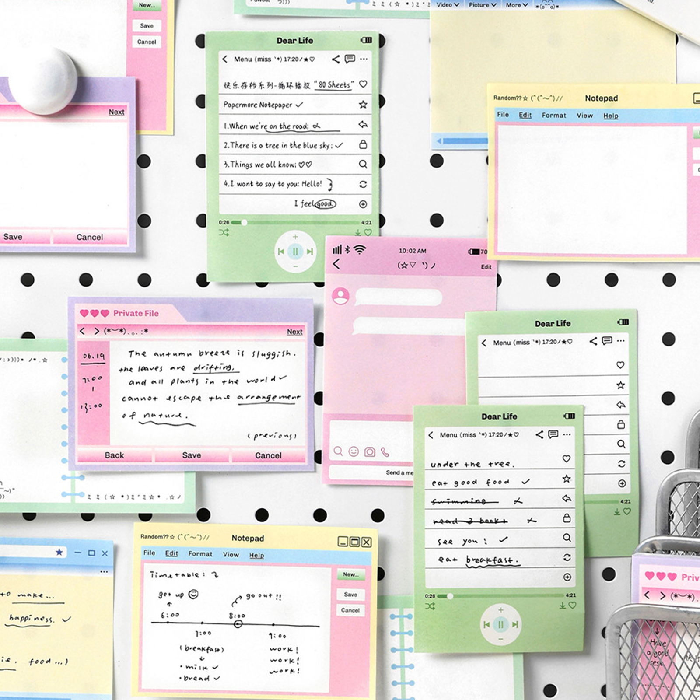Follow the Next link in Private File
700x700 pixels.
(294, 332)
